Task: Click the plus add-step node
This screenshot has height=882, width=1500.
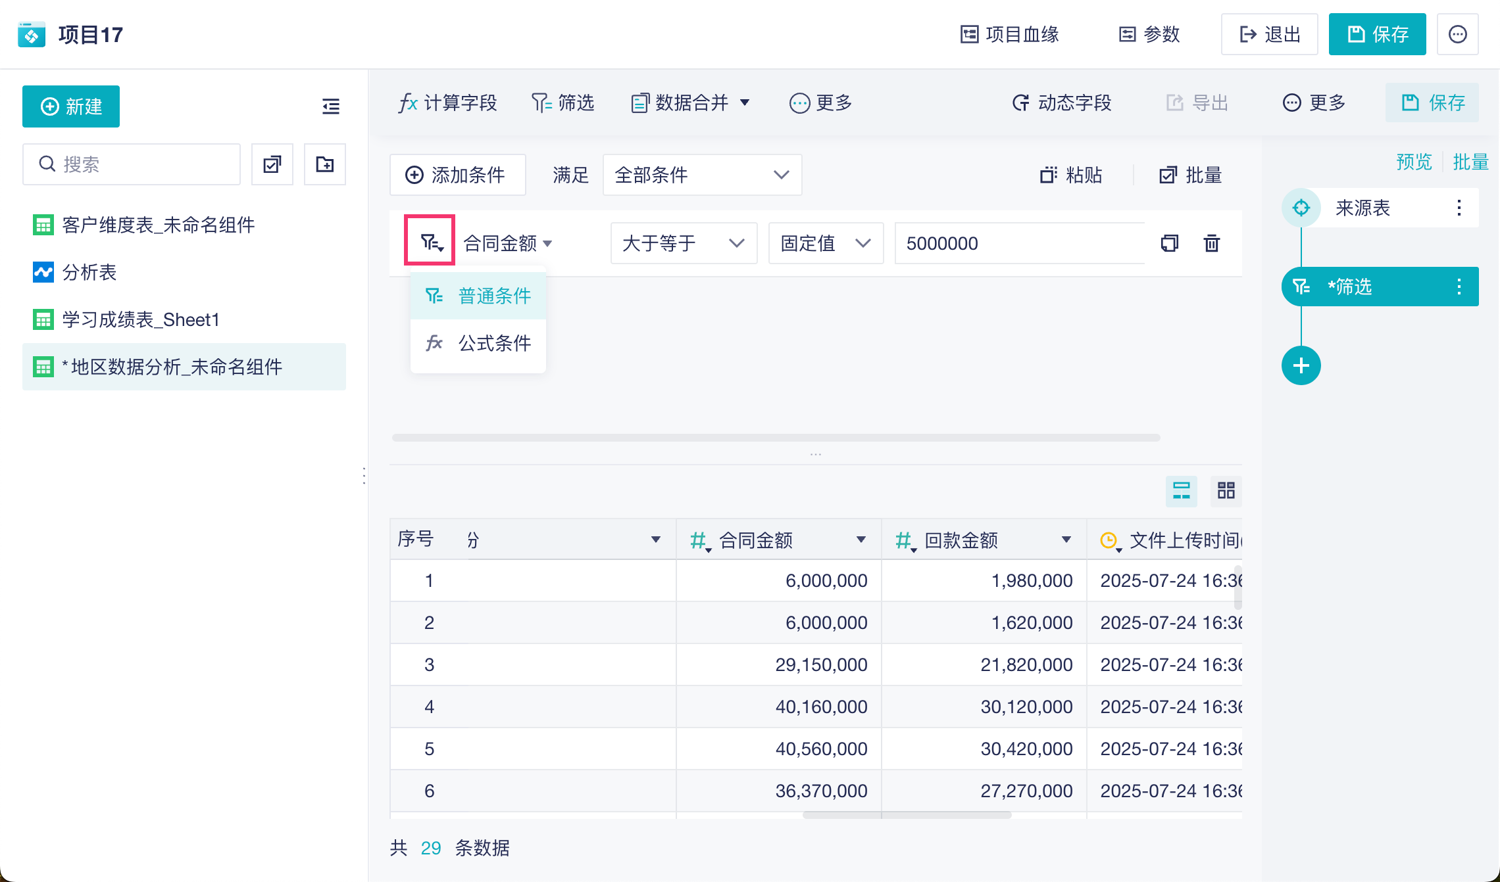Action: click(1301, 365)
